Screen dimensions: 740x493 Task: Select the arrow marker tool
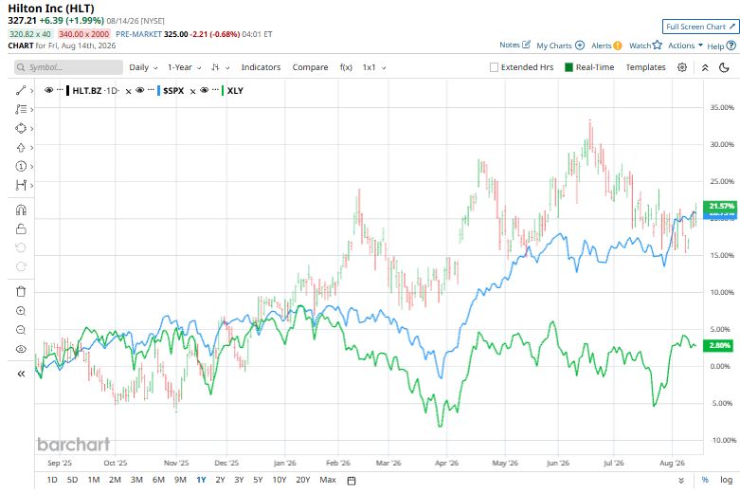(20, 147)
